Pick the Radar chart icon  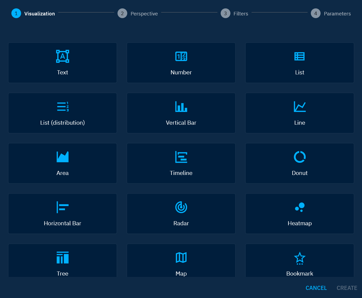pyautogui.click(x=181, y=207)
